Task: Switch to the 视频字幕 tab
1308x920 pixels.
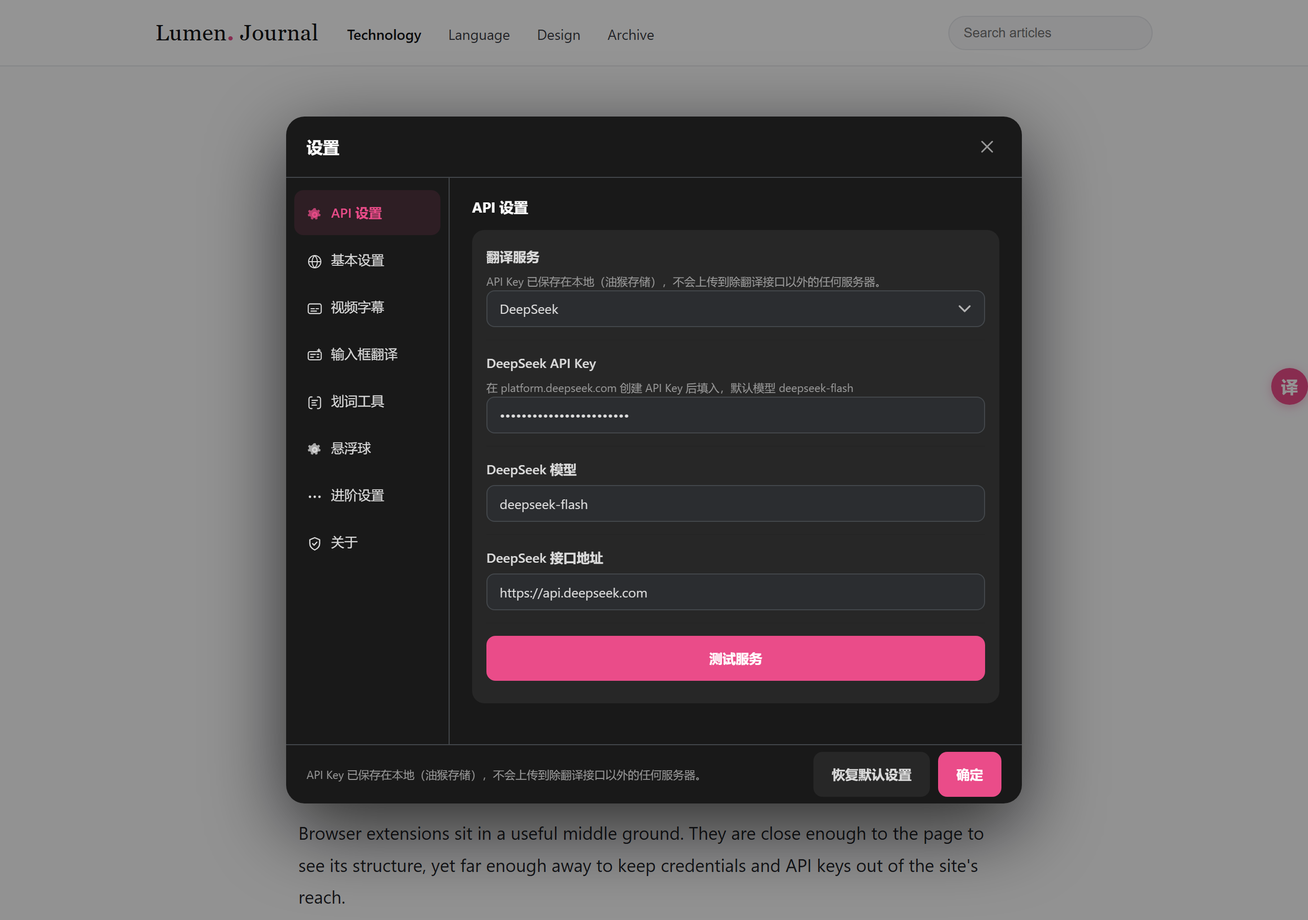Action: point(367,307)
